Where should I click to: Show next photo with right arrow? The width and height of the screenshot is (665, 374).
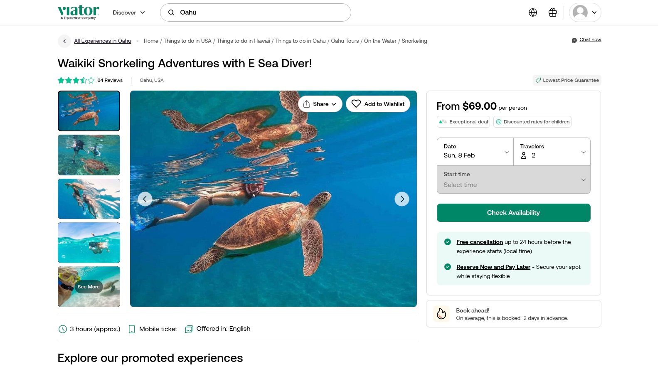tap(402, 199)
